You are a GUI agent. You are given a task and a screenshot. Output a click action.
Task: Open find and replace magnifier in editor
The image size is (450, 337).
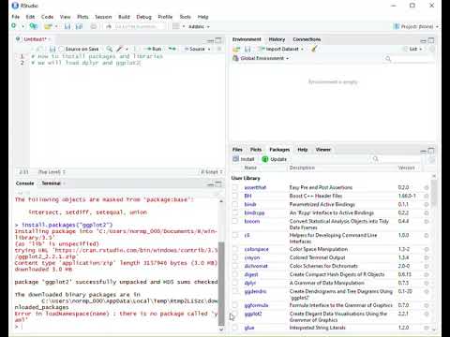[x=109, y=49]
